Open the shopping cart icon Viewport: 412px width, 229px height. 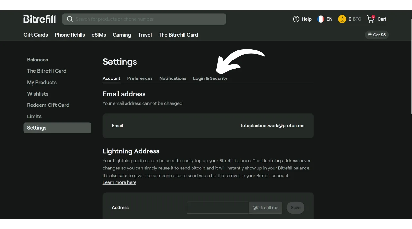pyautogui.click(x=371, y=19)
